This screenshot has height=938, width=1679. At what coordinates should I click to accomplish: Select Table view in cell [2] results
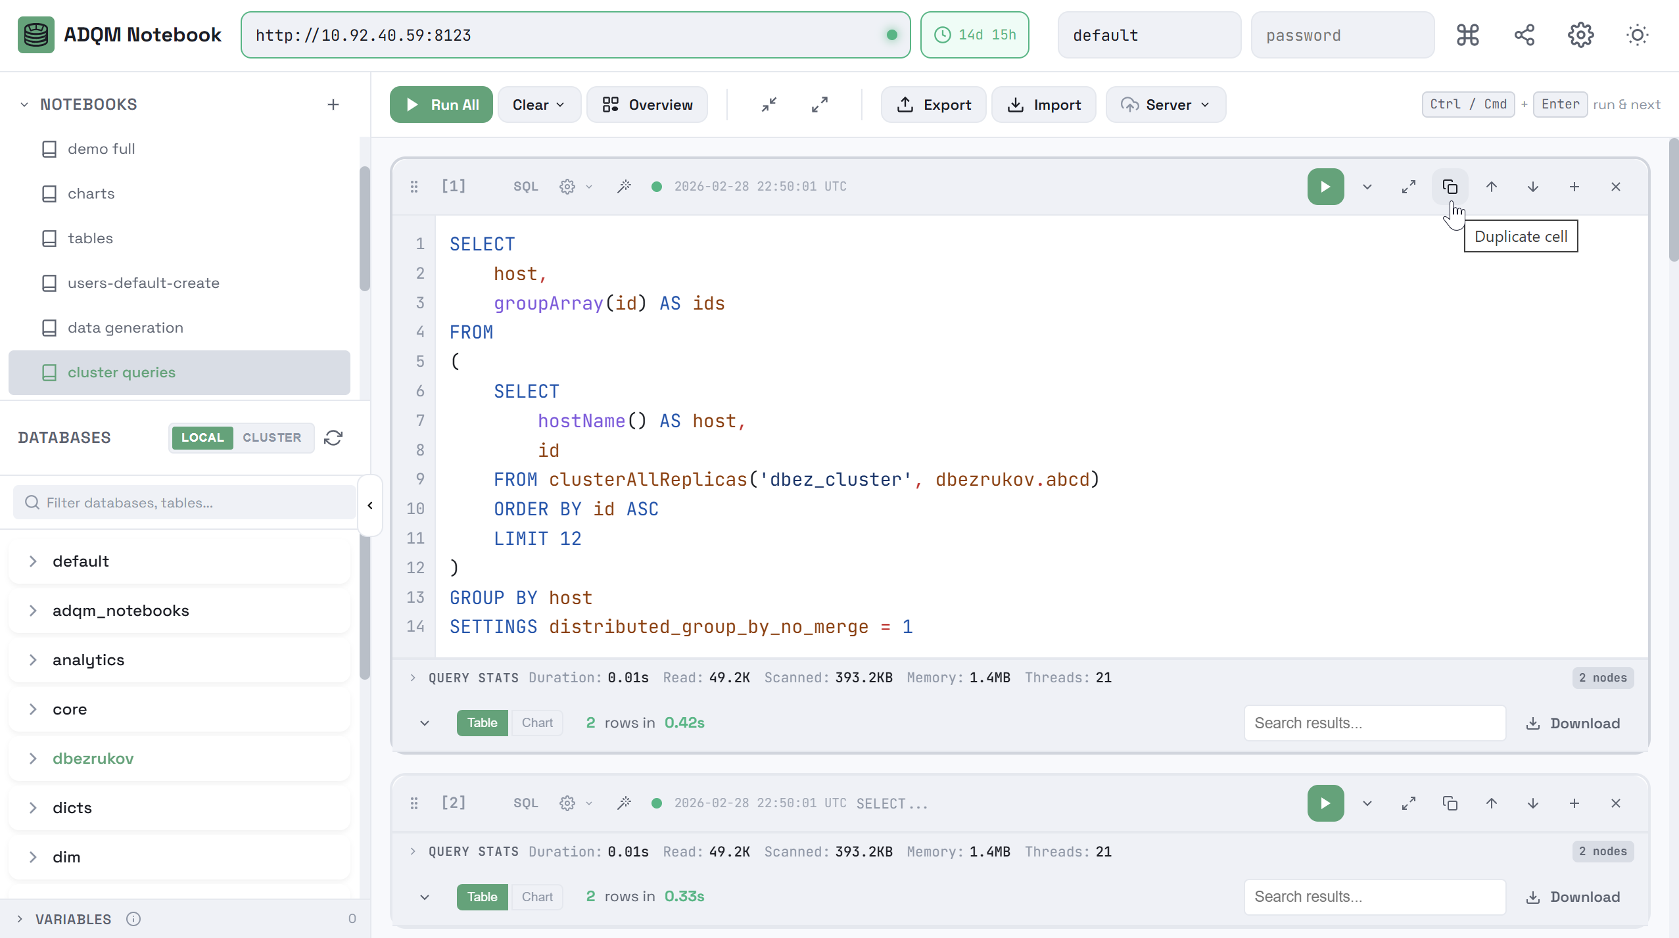point(482,897)
